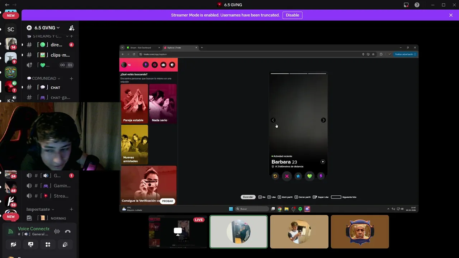Switch to the Stream - Kick Dashboard tab
The width and height of the screenshot is (459, 258).
click(x=142, y=48)
